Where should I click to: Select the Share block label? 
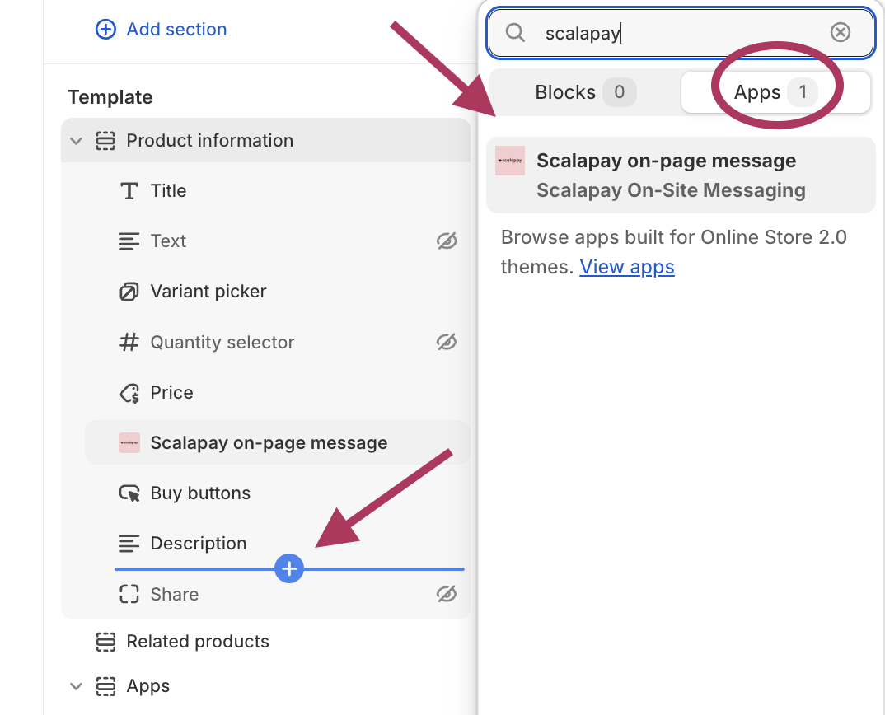pyautogui.click(x=175, y=594)
